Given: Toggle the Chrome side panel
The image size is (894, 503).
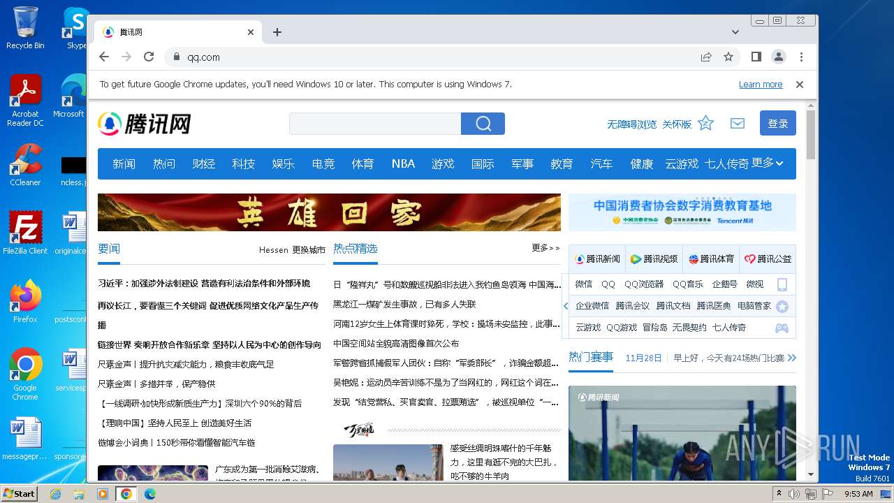Looking at the screenshot, I should (x=756, y=57).
